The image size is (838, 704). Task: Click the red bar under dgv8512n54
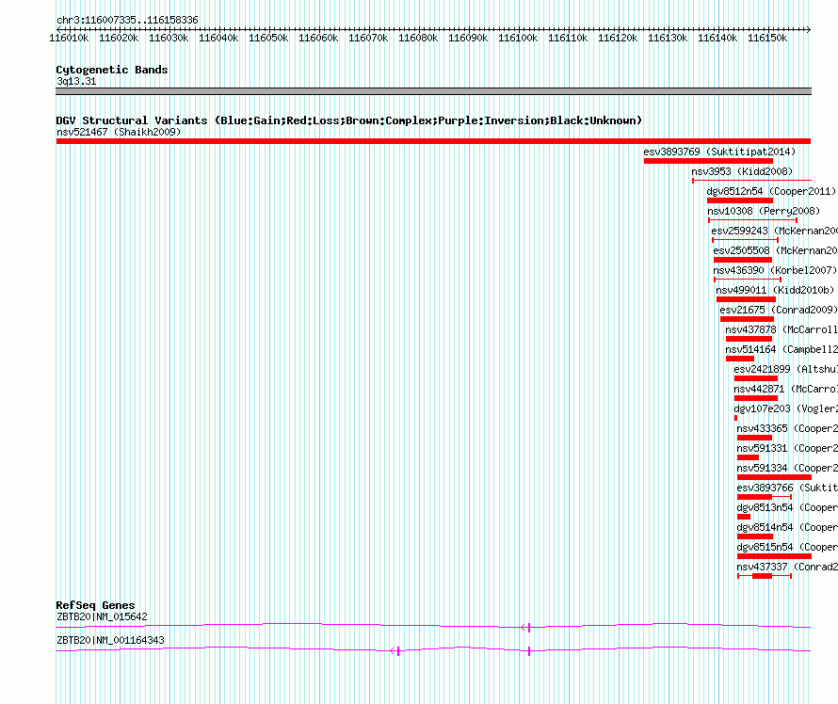tap(740, 200)
